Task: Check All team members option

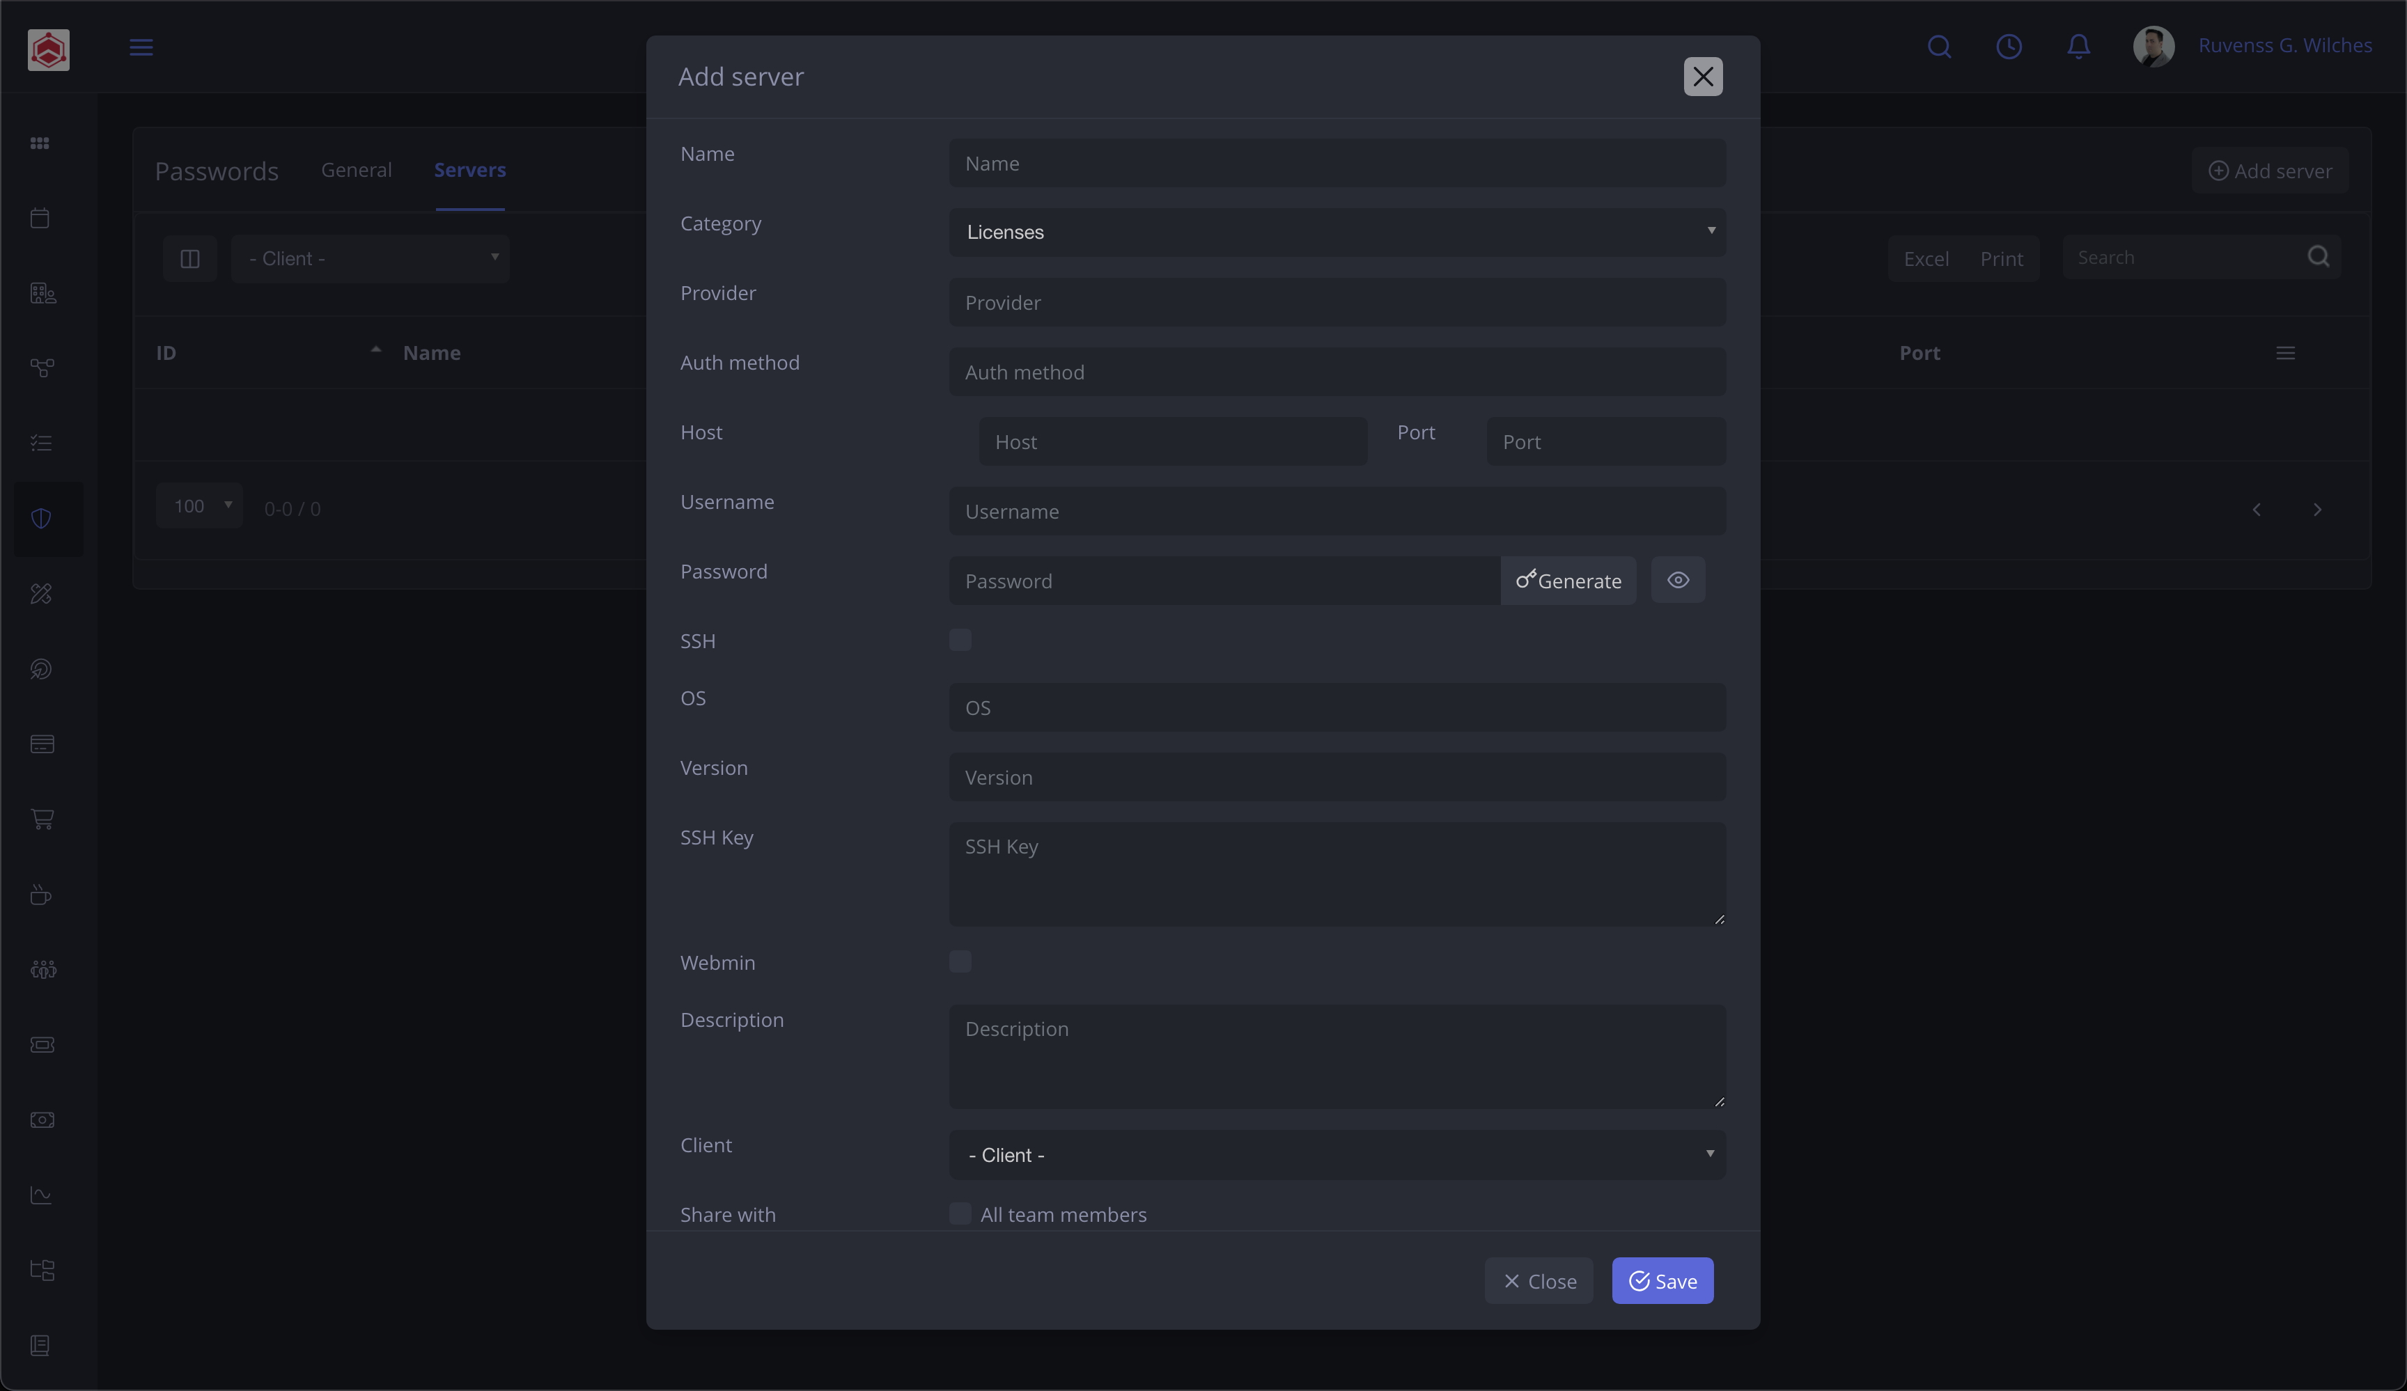Action: pos(960,1213)
